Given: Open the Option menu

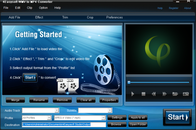Looking at the screenshot, I should pyautogui.click(x=43, y=8).
